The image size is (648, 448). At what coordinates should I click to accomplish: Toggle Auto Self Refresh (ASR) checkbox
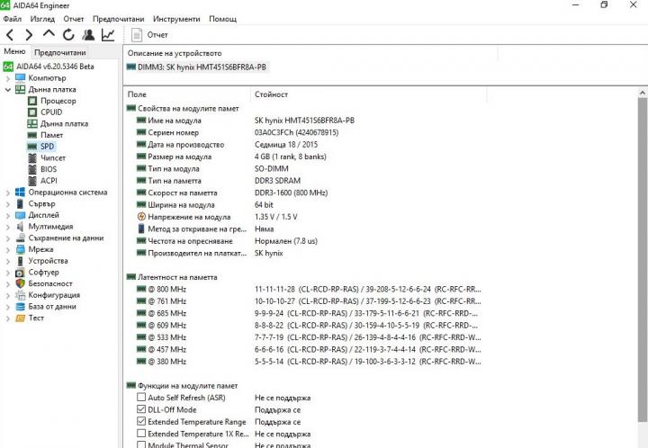coord(141,398)
